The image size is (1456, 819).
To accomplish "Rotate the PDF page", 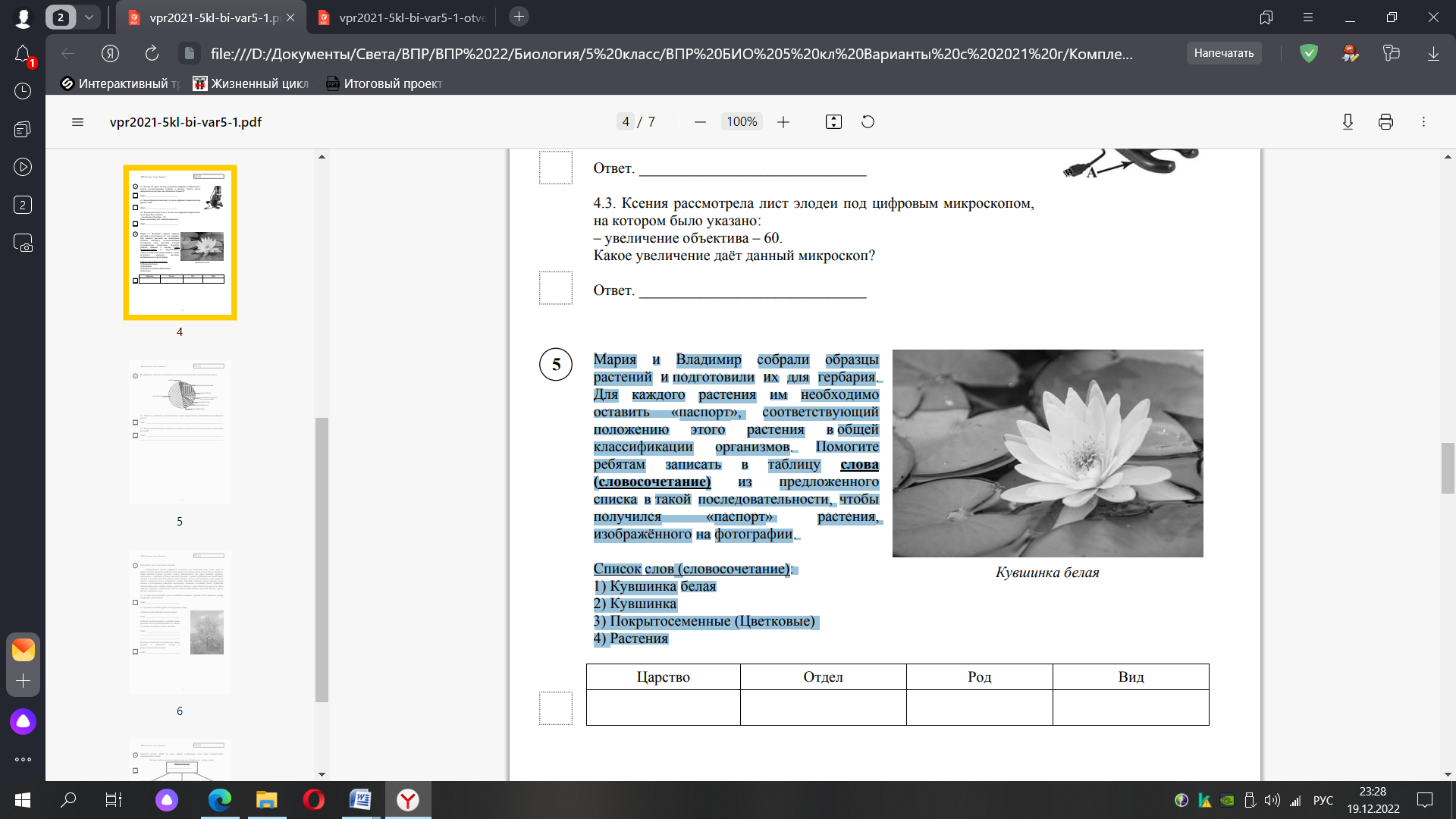I will [x=868, y=122].
